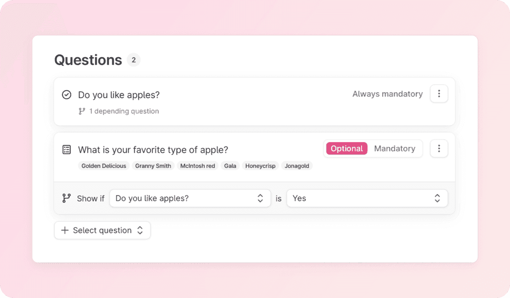510x298 pixels.
Task: Set favorite apple question to Mandatory
Action: click(394, 149)
